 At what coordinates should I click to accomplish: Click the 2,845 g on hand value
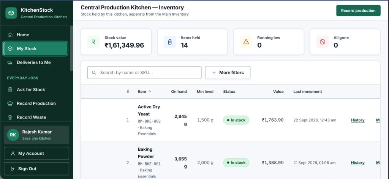pyautogui.click(x=180, y=120)
